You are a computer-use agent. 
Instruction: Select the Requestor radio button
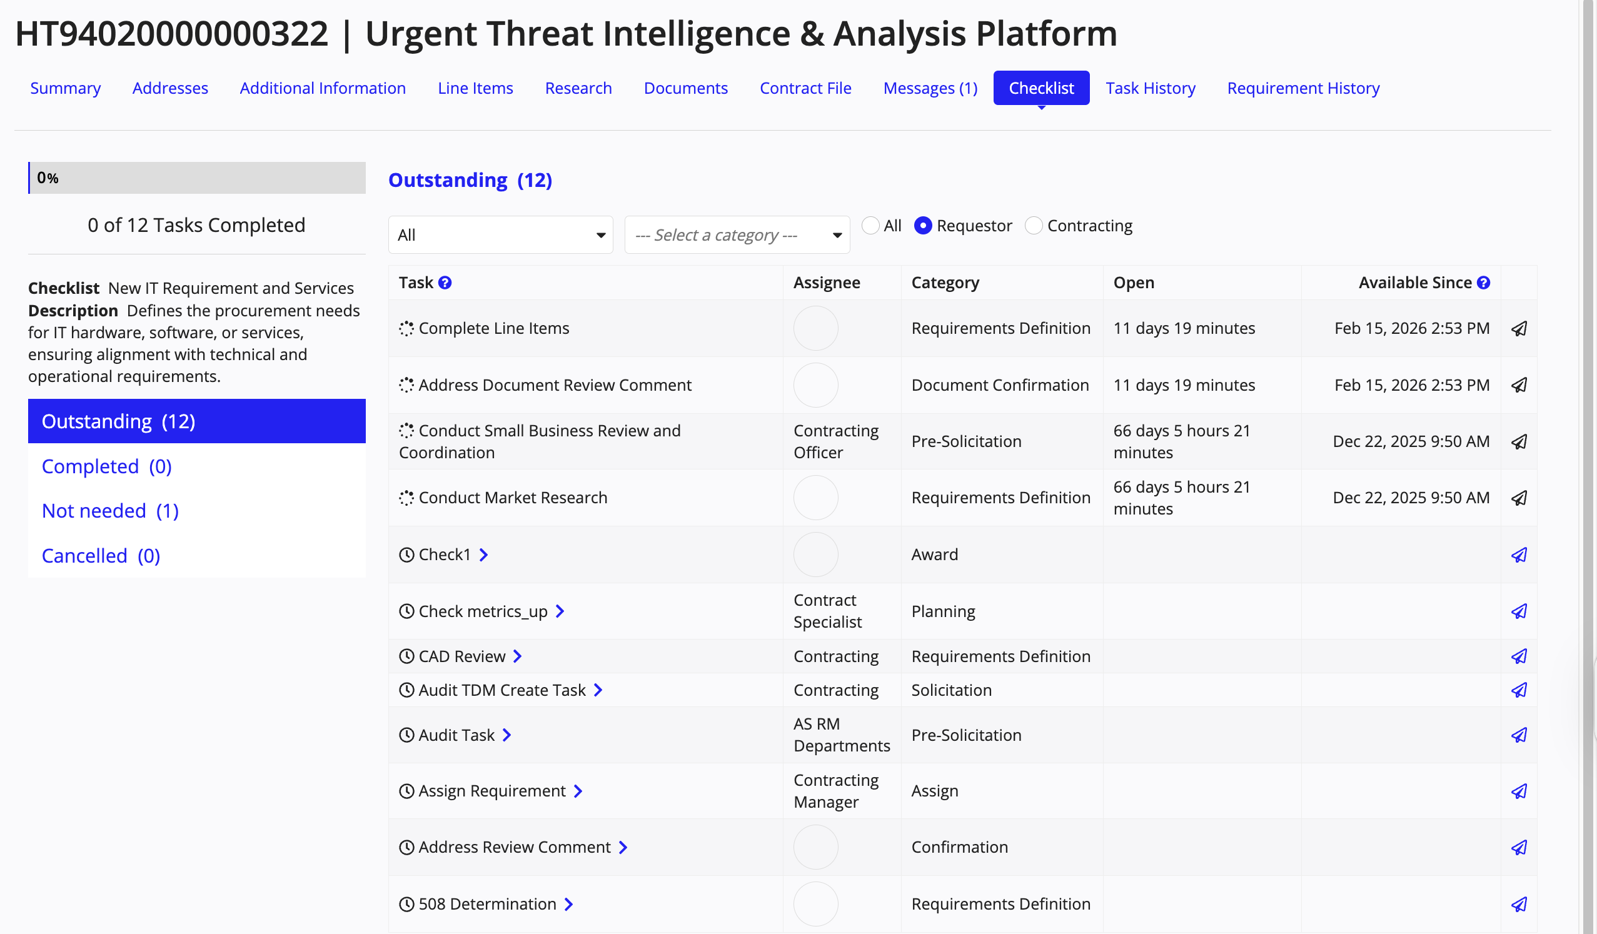coord(923,226)
